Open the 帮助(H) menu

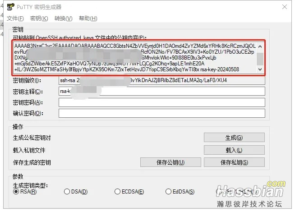coord(88,18)
